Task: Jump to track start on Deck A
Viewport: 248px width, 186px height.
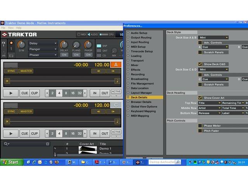Action: (x=7, y=81)
